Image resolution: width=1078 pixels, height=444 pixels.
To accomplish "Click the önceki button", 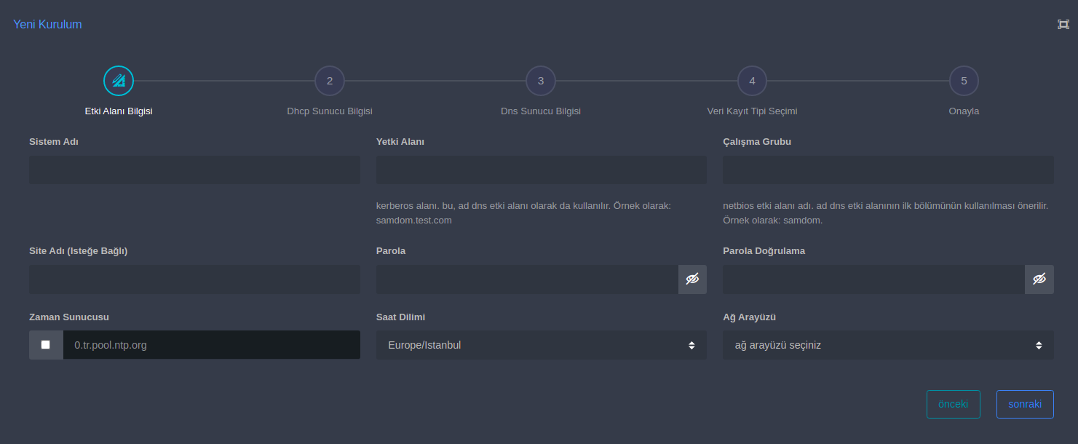I will coord(953,405).
